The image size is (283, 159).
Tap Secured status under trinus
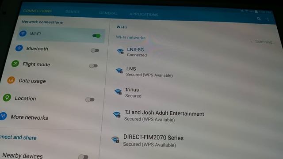point(134,96)
